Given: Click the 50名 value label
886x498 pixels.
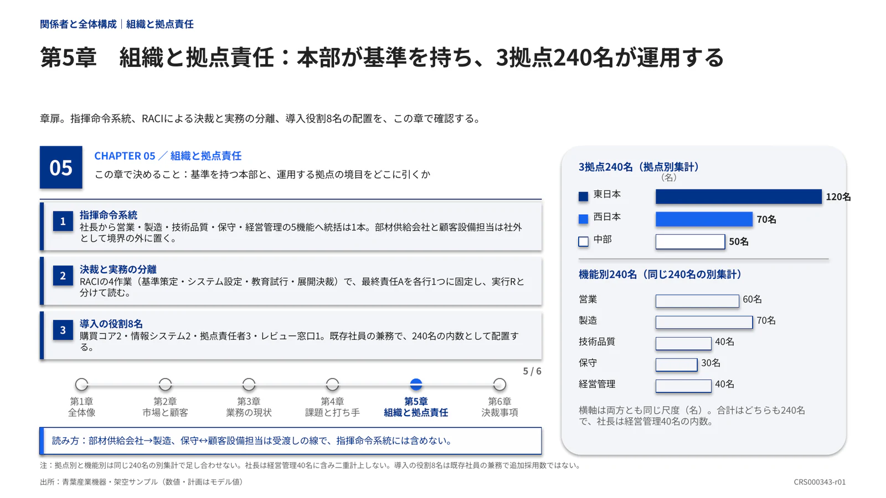Looking at the screenshot, I should pos(739,242).
